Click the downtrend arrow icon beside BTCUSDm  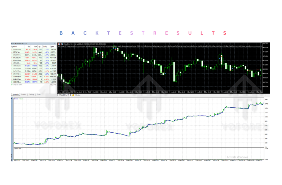point(12,58)
